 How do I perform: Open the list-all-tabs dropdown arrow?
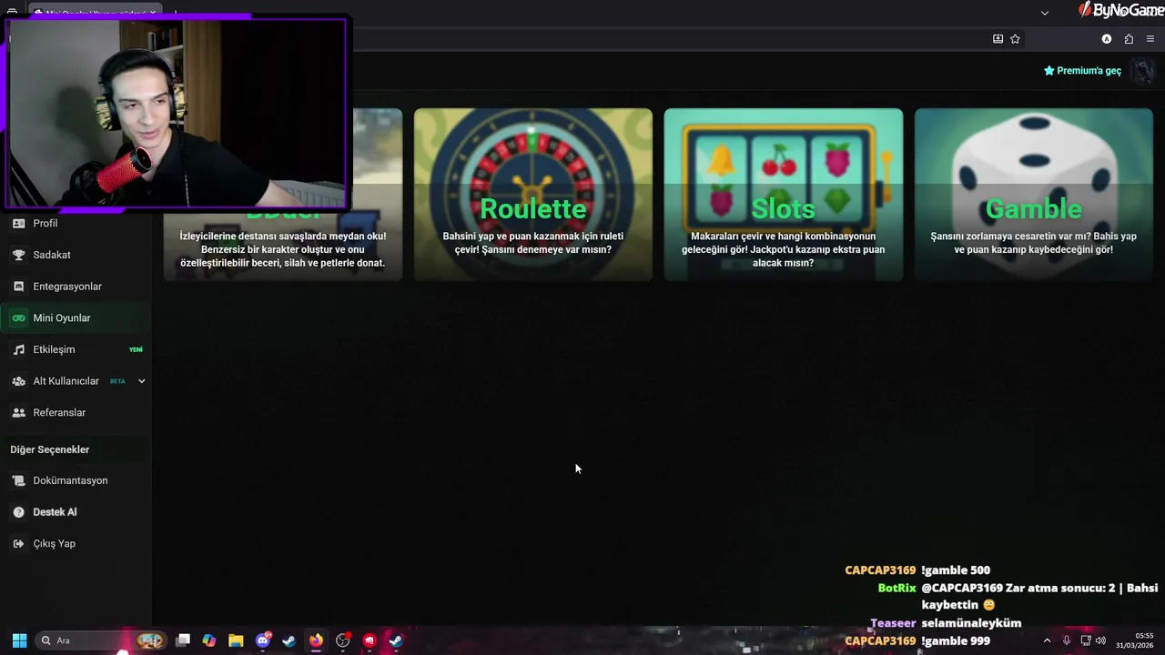click(1045, 13)
